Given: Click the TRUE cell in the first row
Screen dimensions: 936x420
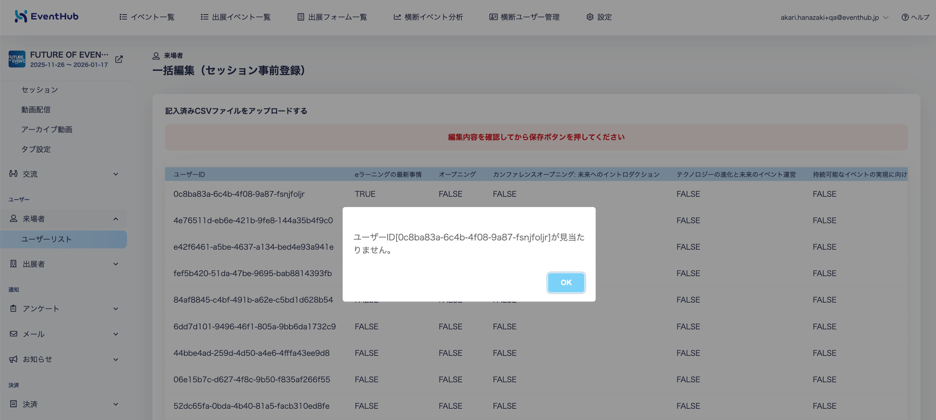Looking at the screenshot, I should click(x=365, y=194).
